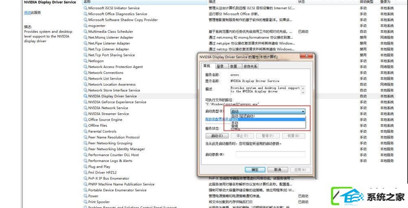
Task: Click the NVIDIA Streamer Service icon
Action: (x=86, y=114)
